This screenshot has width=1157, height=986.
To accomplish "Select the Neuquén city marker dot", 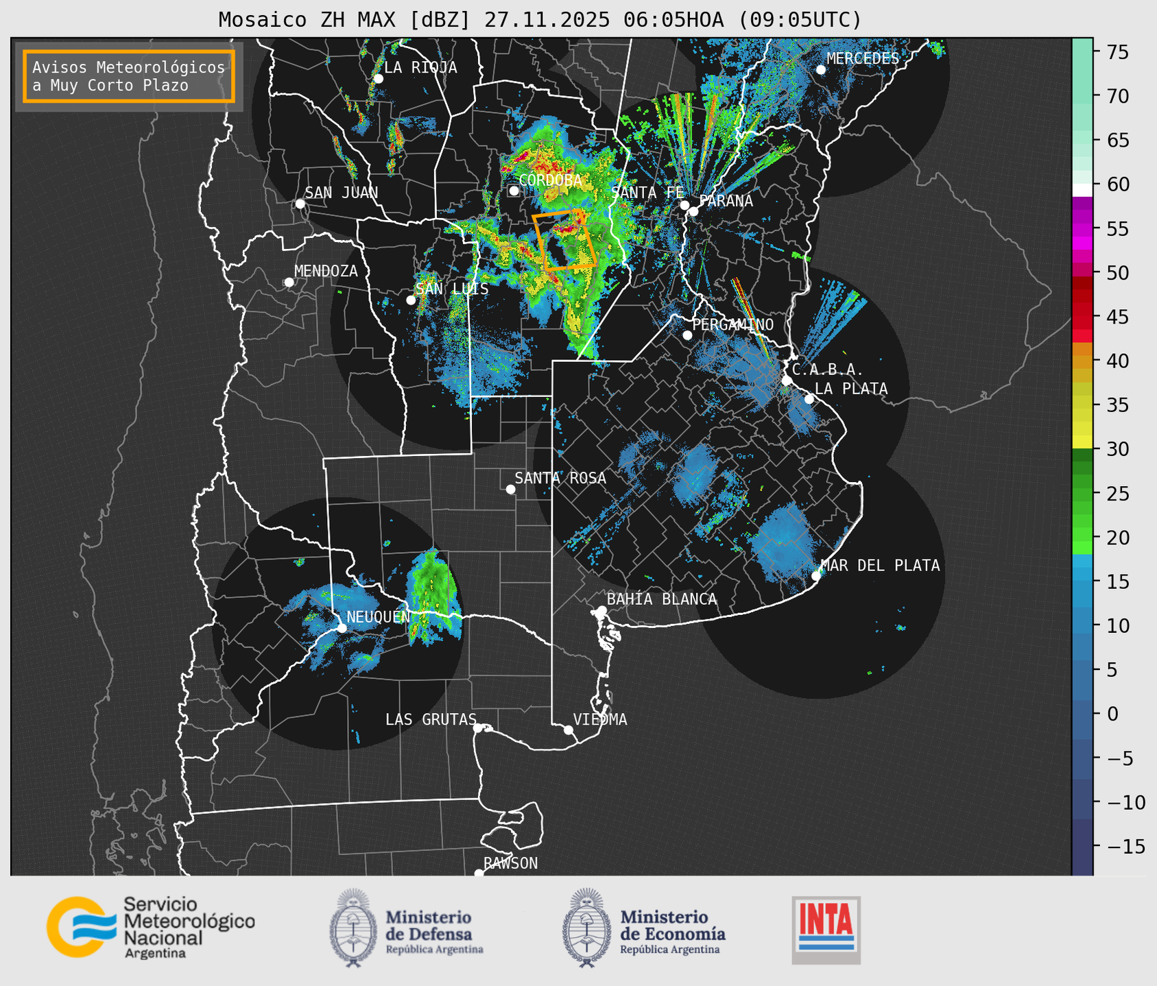I will (x=342, y=627).
